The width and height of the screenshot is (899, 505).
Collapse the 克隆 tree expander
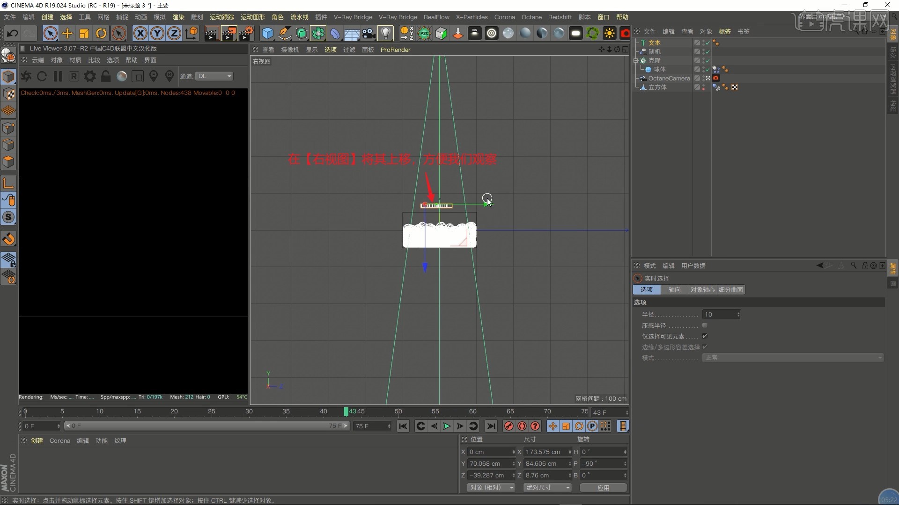coord(636,60)
